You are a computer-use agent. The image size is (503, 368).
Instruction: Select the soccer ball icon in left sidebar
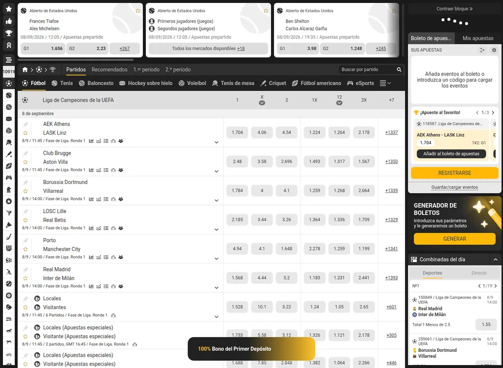(x=9, y=83)
